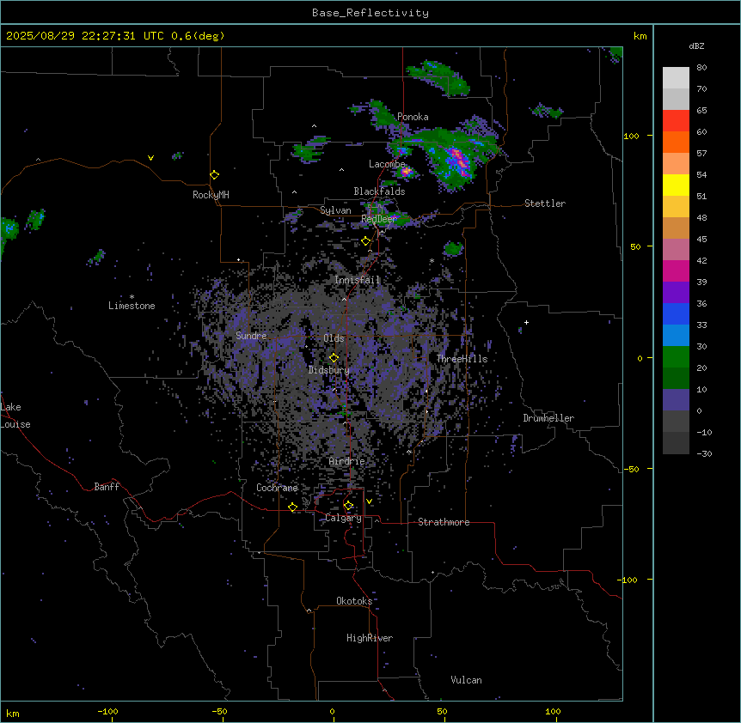Image resolution: width=741 pixels, height=723 pixels.
Task: Click the Strathmore label
Action: point(444,522)
